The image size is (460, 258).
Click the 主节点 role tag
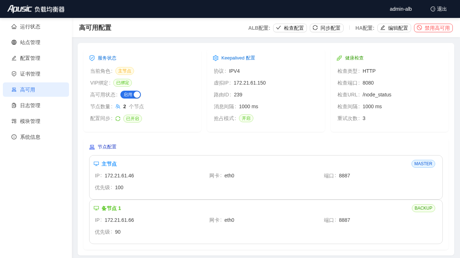tap(125, 71)
